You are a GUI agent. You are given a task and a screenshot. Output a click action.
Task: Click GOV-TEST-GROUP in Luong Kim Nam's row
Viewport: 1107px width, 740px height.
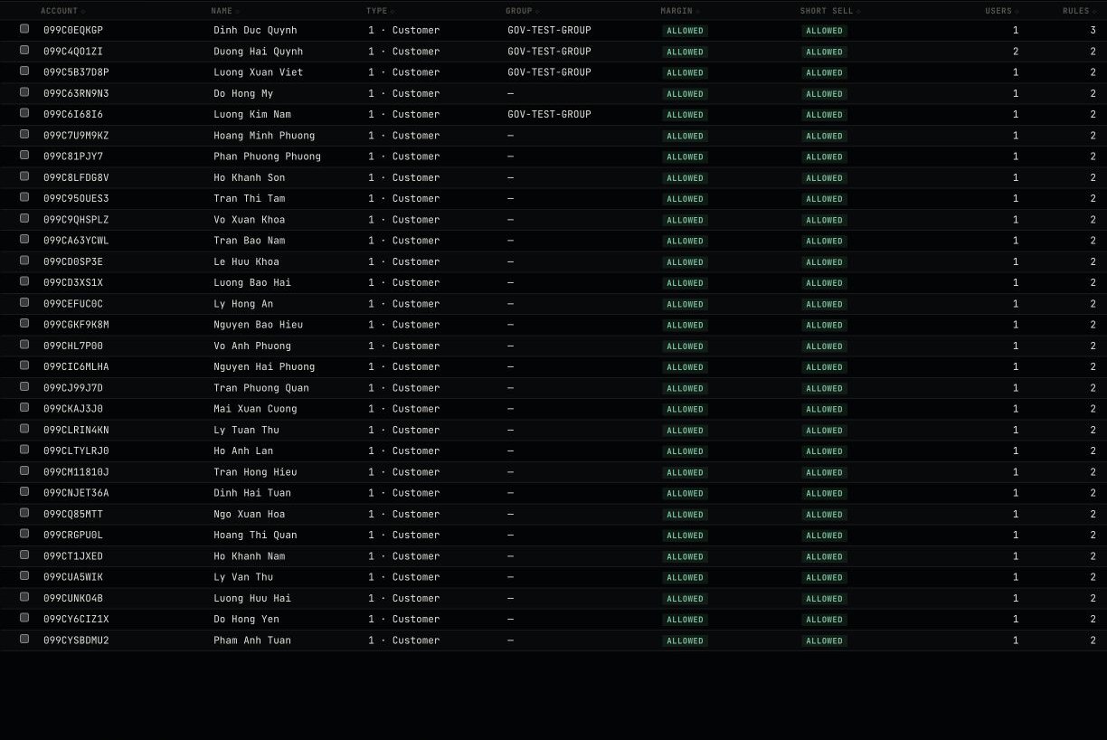click(x=549, y=114)
